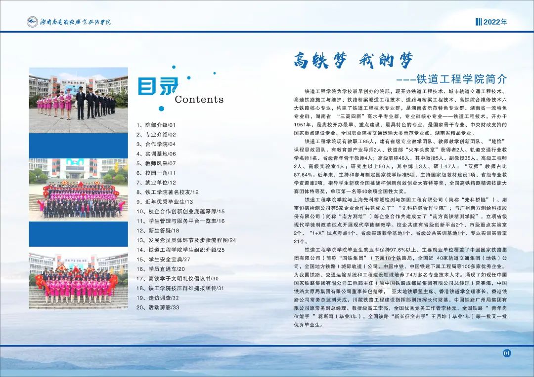The width and height of the screenshot is (534, 377).
Task: Select contents entry 8、铁工学院著名校友/12
Action: (168, 192)
